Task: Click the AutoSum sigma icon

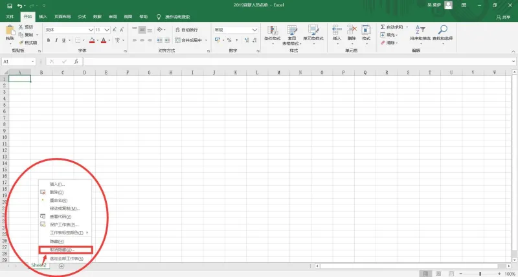Action: pos(383,27)
